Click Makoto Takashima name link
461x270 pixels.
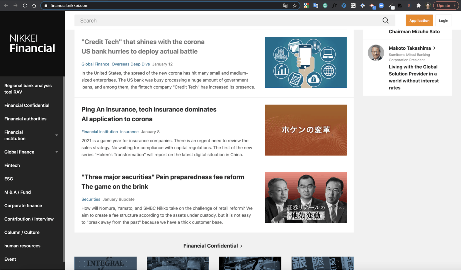click(410, 48)
